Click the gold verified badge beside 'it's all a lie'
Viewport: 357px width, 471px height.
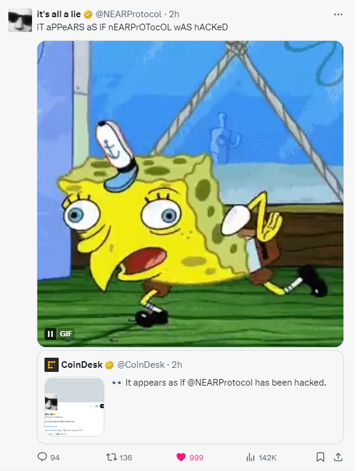pos(88,14)
